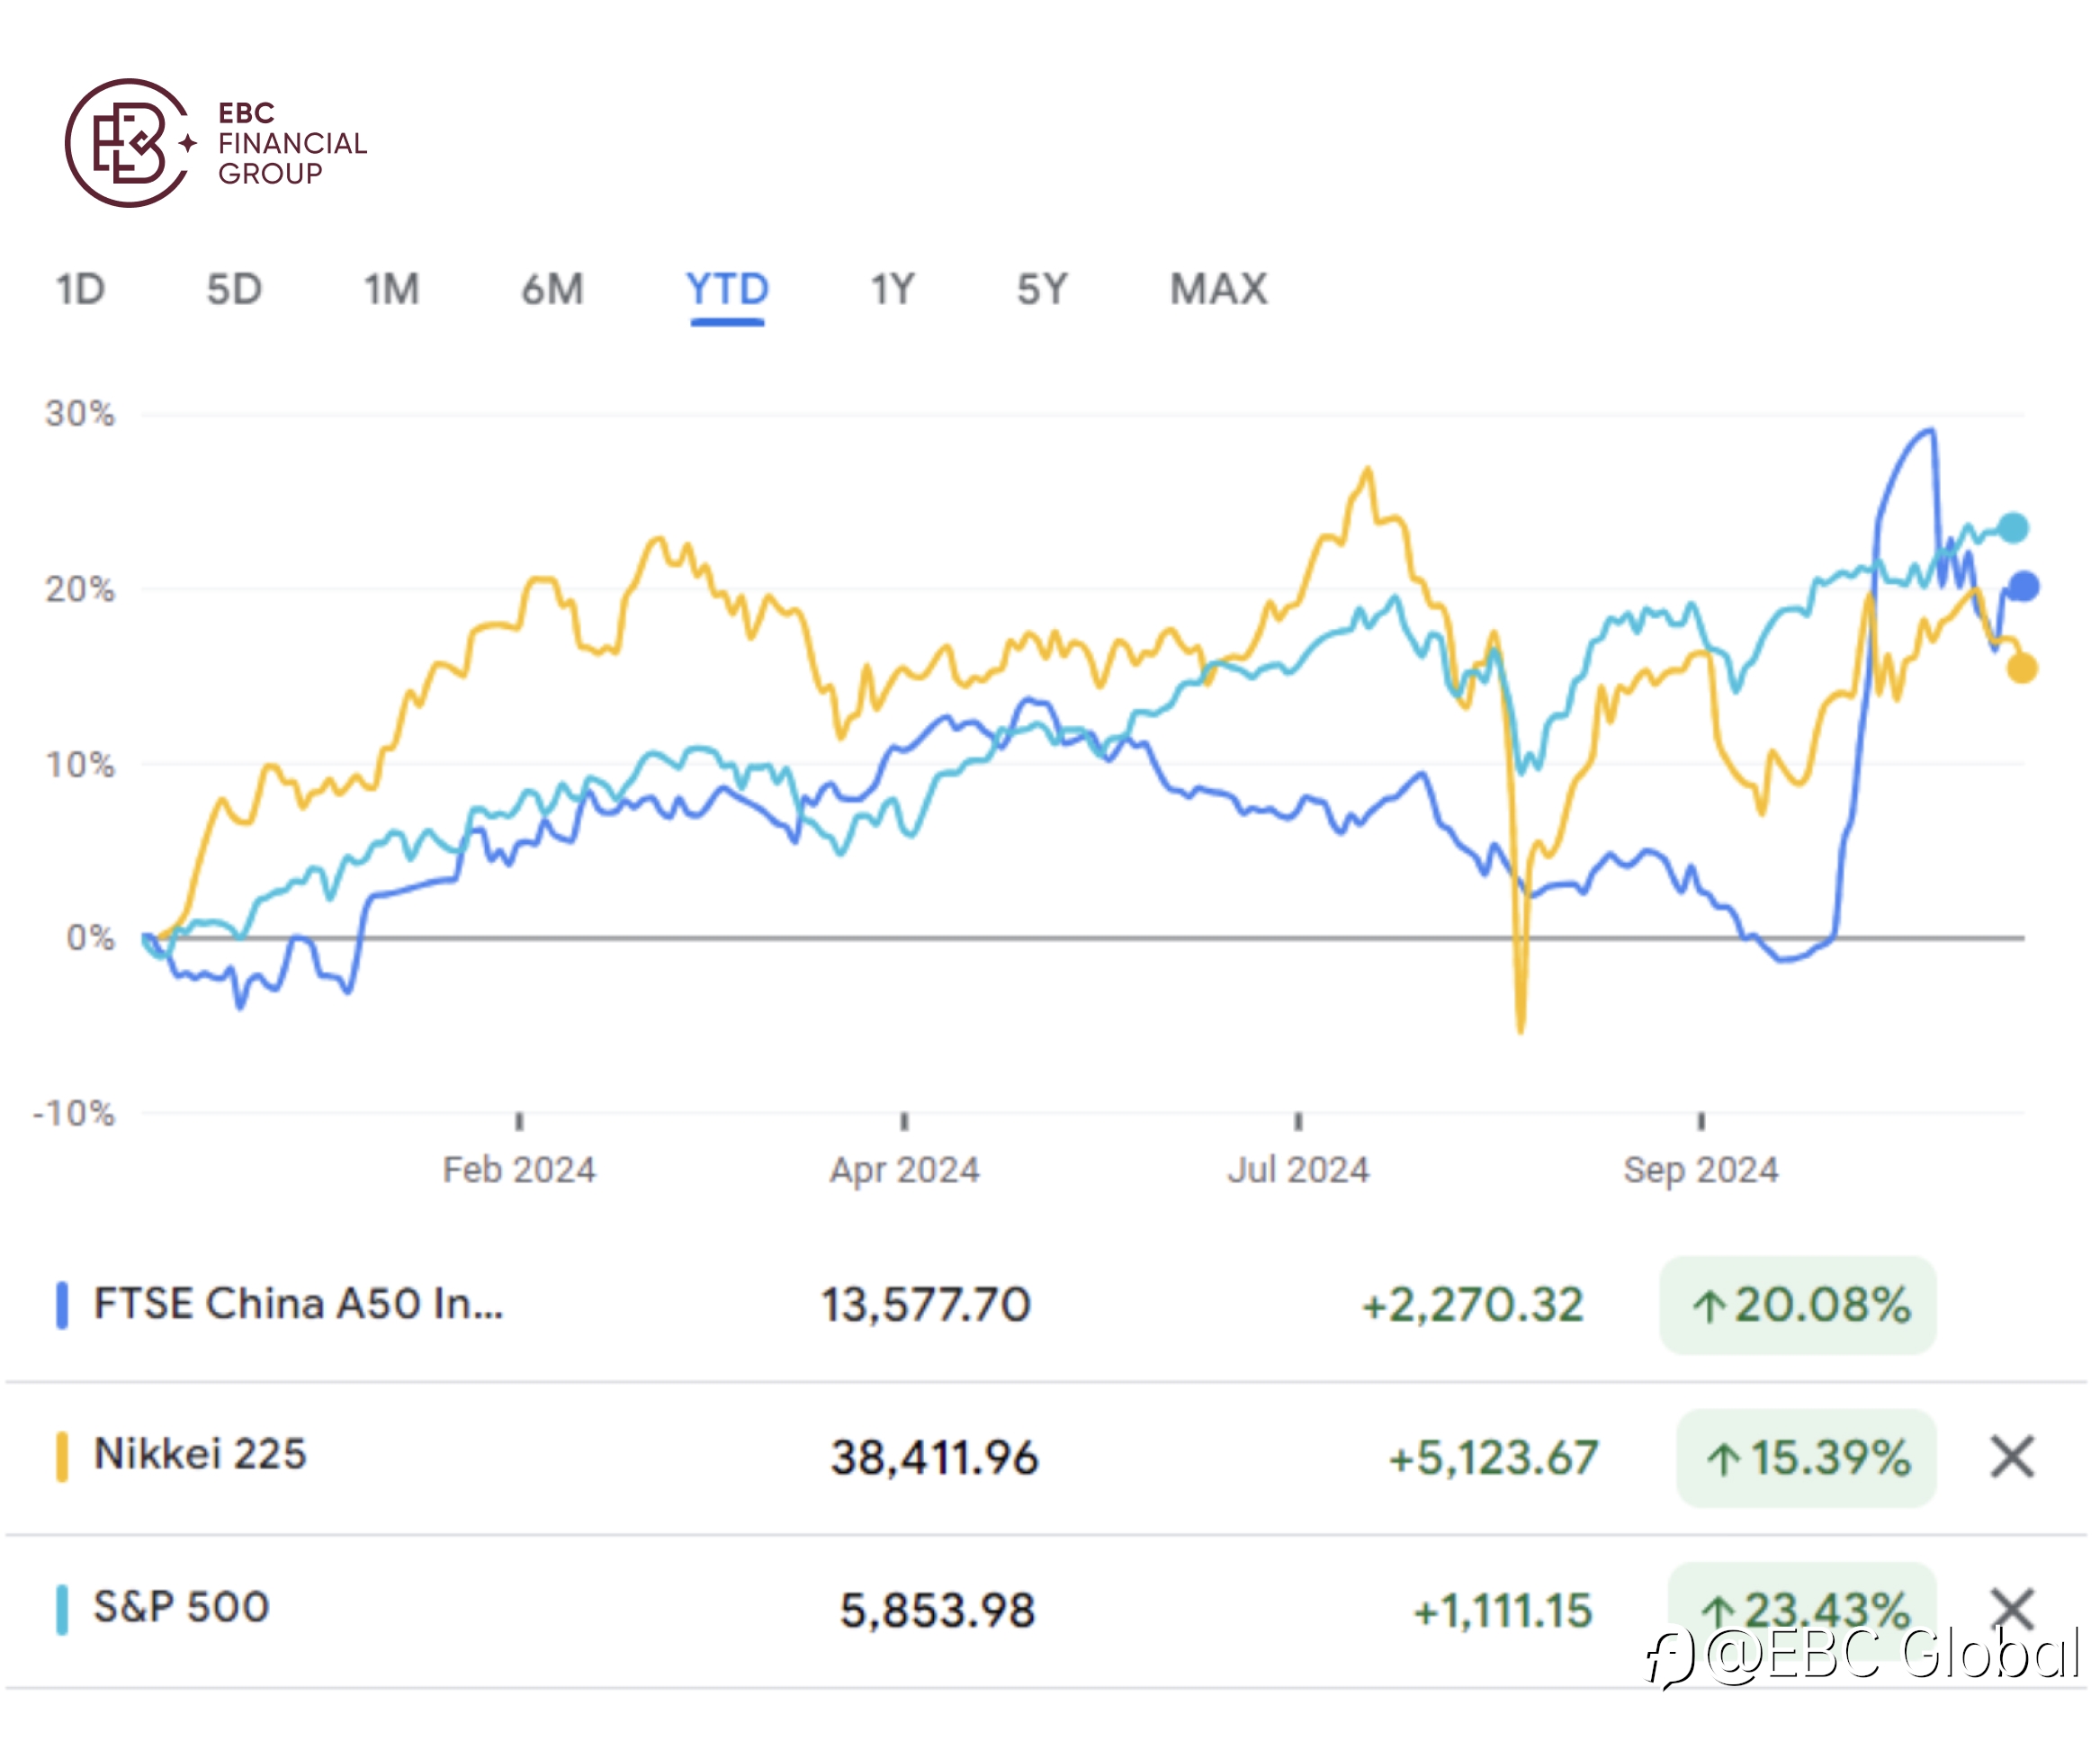This screenshot has height=1741, width=2100.
Task: Select the 1D time range tab
Action: click(x=80, y=290)
